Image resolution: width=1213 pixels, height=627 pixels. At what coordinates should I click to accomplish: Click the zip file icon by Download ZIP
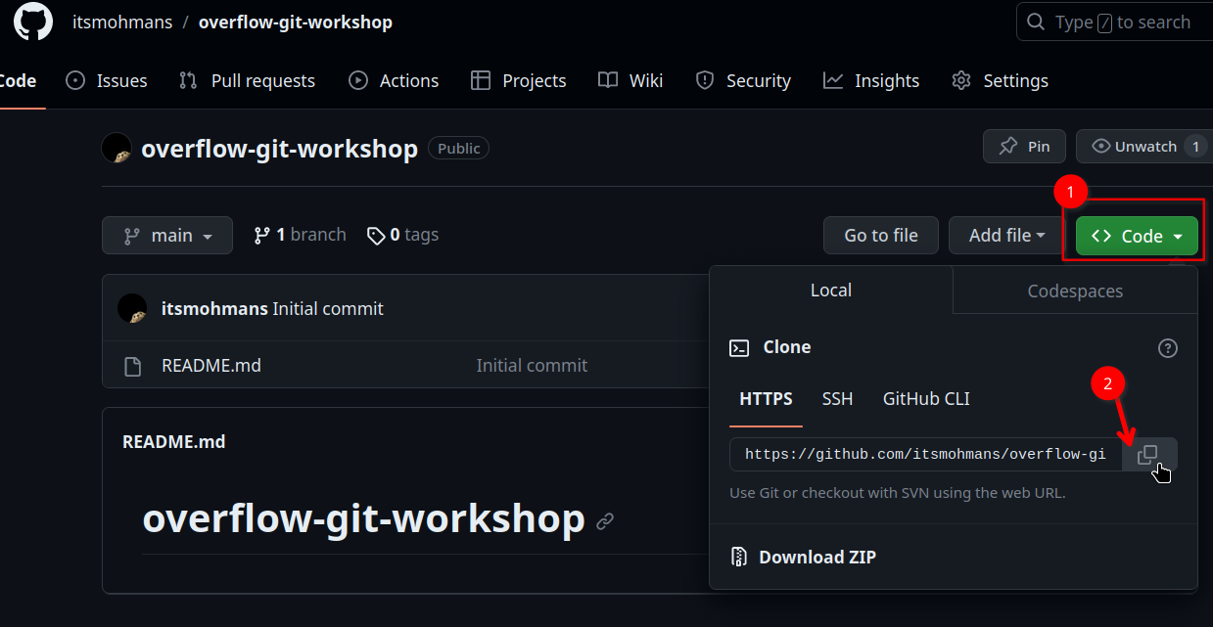tap(739, 558)
